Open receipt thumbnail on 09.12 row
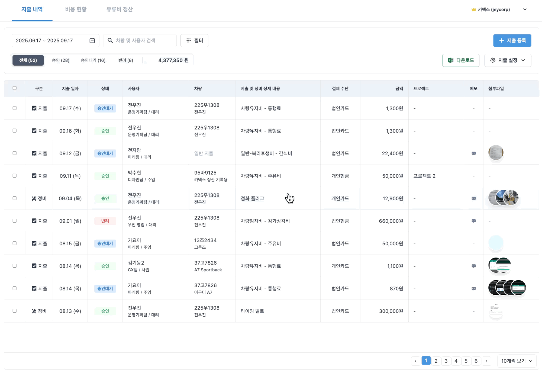The image size is (542, 373). [496, 153]
